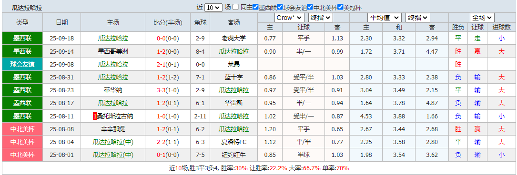Viewport: 517px width, 175px height.
Task: Click the date 25-09-14
Action: coord(61,52)
